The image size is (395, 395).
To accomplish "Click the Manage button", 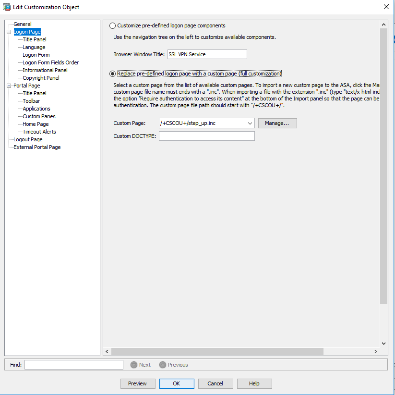I will [277, 123].
